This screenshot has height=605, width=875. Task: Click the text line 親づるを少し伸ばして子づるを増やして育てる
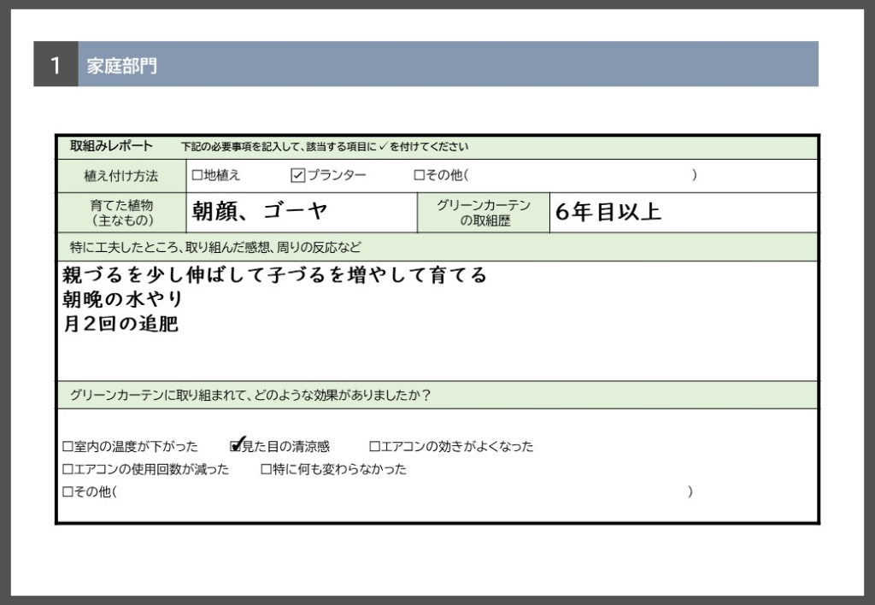pos(274,275)
